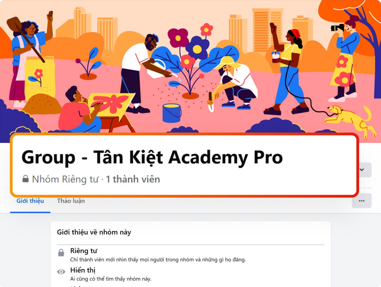The image size is (381, 287).
Task: Click the Giới thiệu về nhóm này heading
Action: click(x=94, y=232)
